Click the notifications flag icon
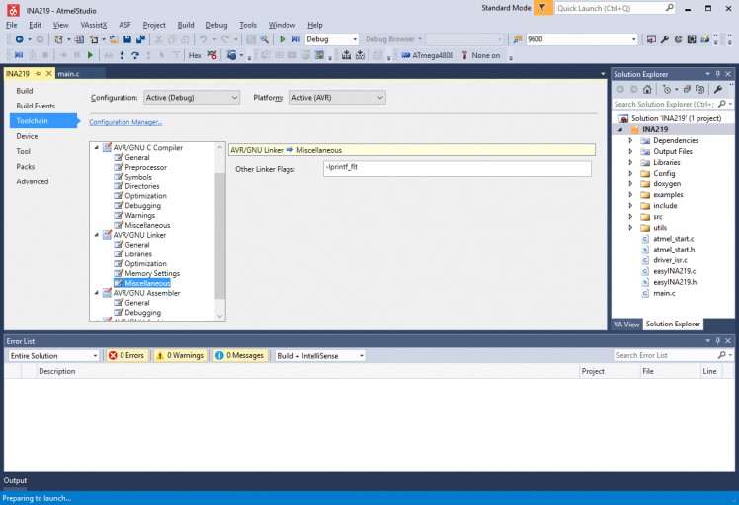 542,8
